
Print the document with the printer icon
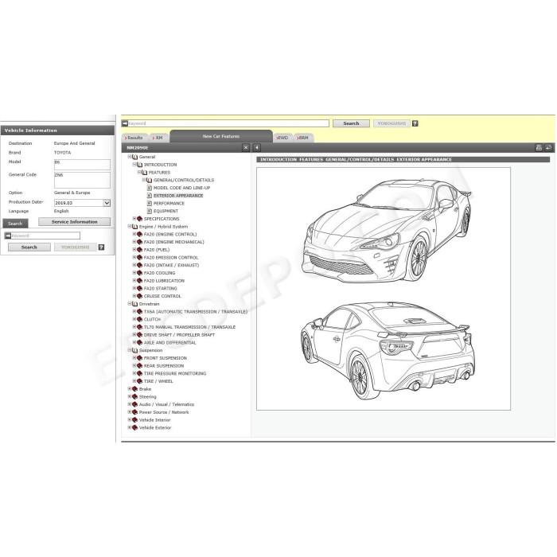539,147
